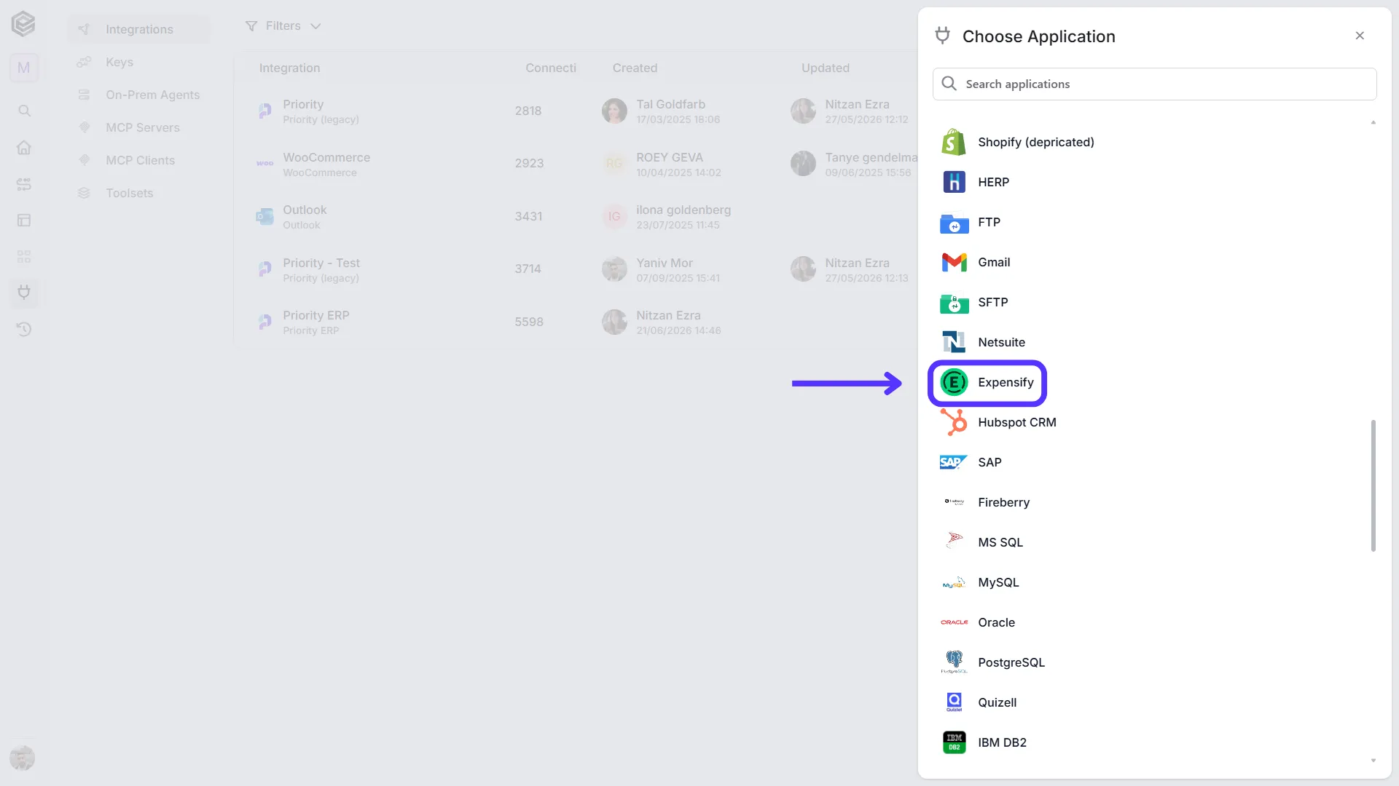1399x786 pixels.
Task: Go to home via sidebar house icon
Action: [24, 148]
